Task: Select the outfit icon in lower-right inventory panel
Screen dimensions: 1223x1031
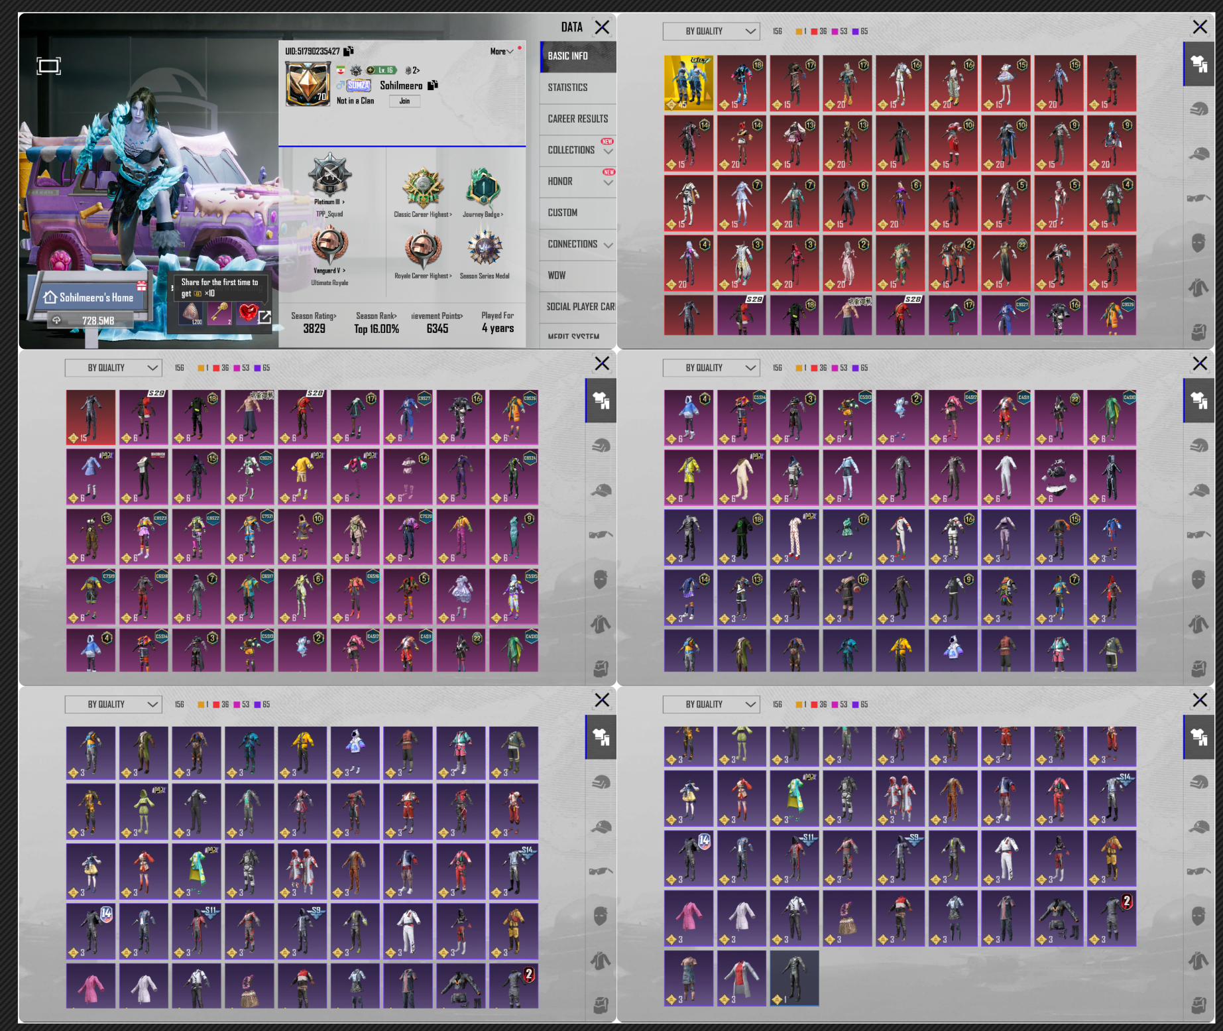Action: pyautogui.click(x=1198, y=737)
